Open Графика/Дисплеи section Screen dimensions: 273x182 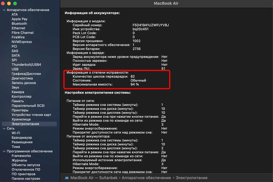[26, 74]
